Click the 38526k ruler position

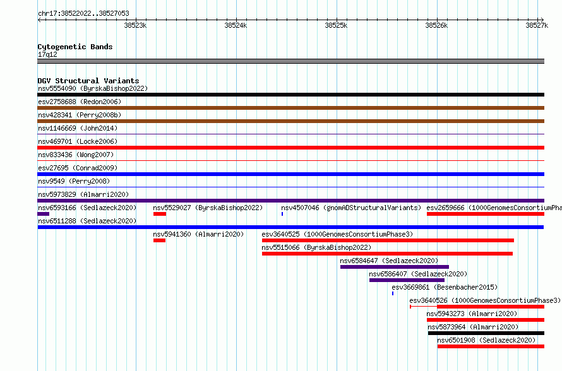point(436,25)
